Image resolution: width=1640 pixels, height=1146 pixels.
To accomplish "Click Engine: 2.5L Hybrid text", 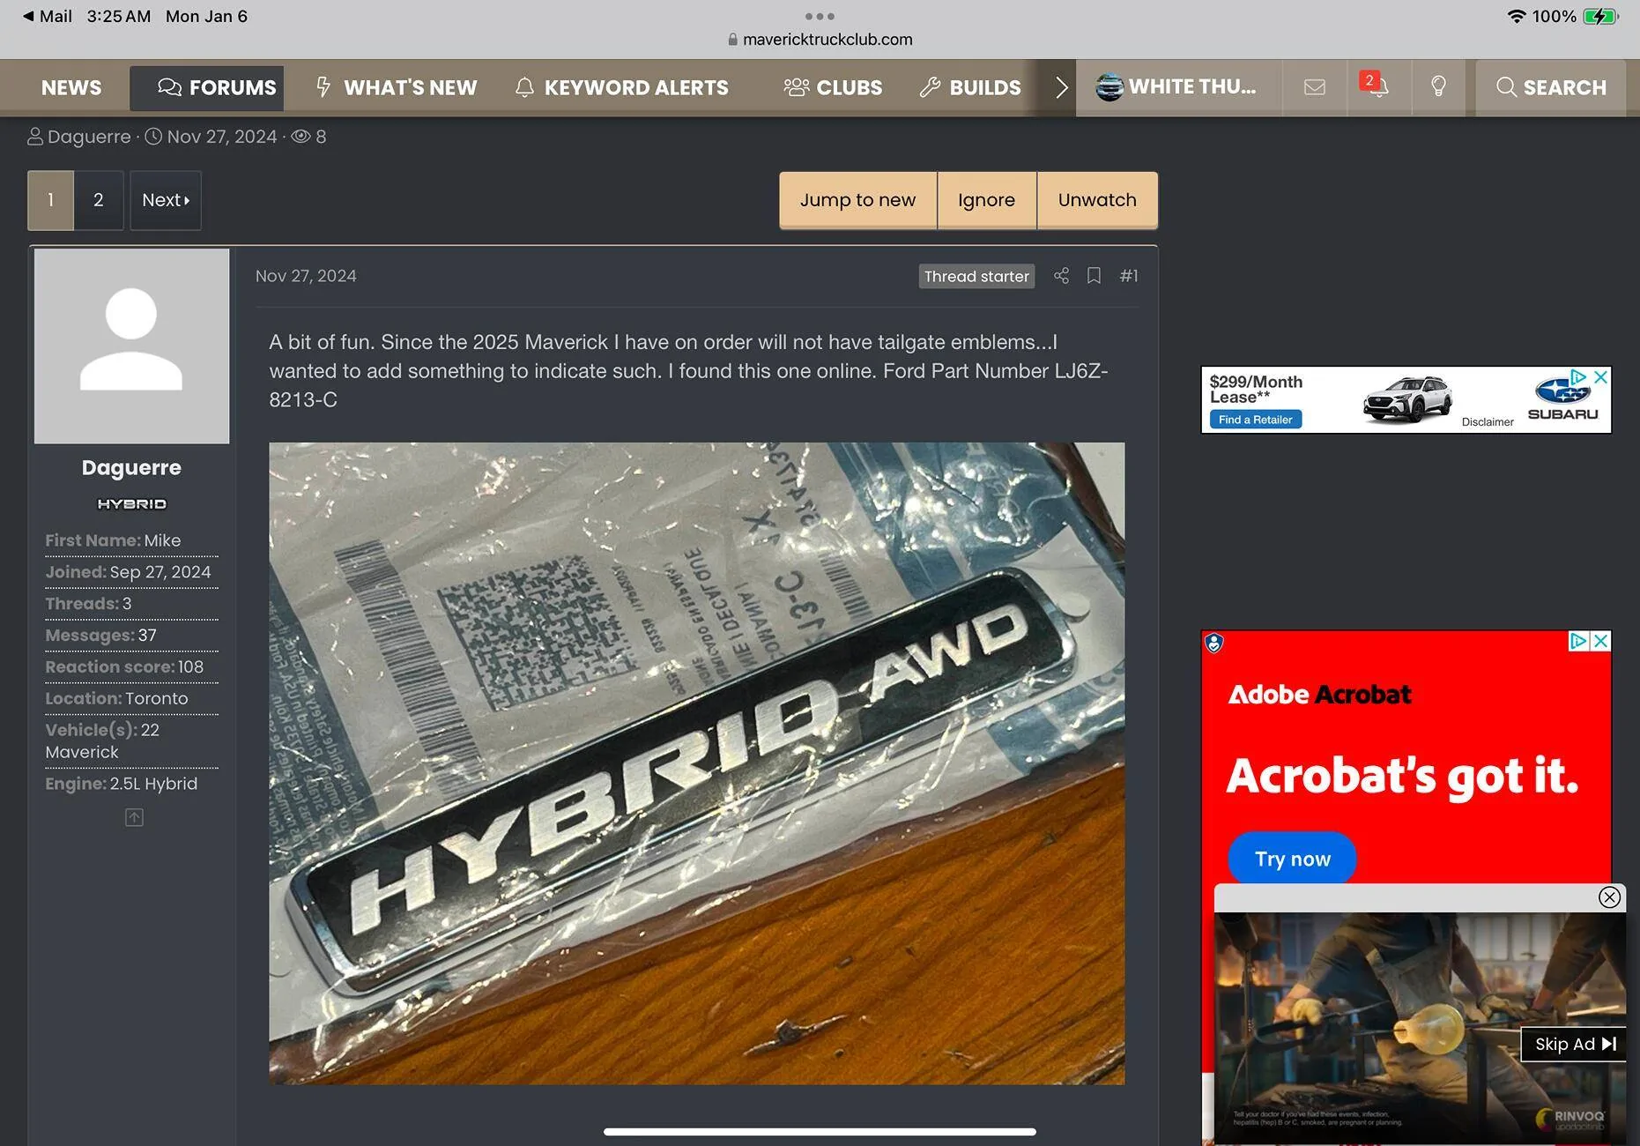I will [121, 784].
